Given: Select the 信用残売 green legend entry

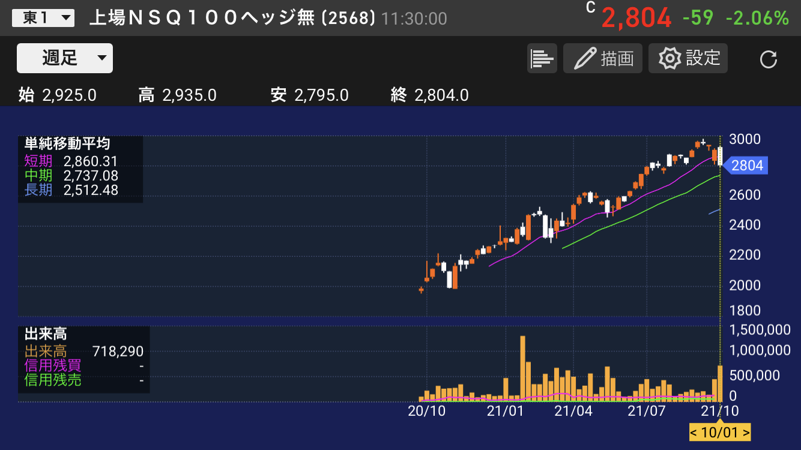Looking at the screenshot, I should point(53,380).
